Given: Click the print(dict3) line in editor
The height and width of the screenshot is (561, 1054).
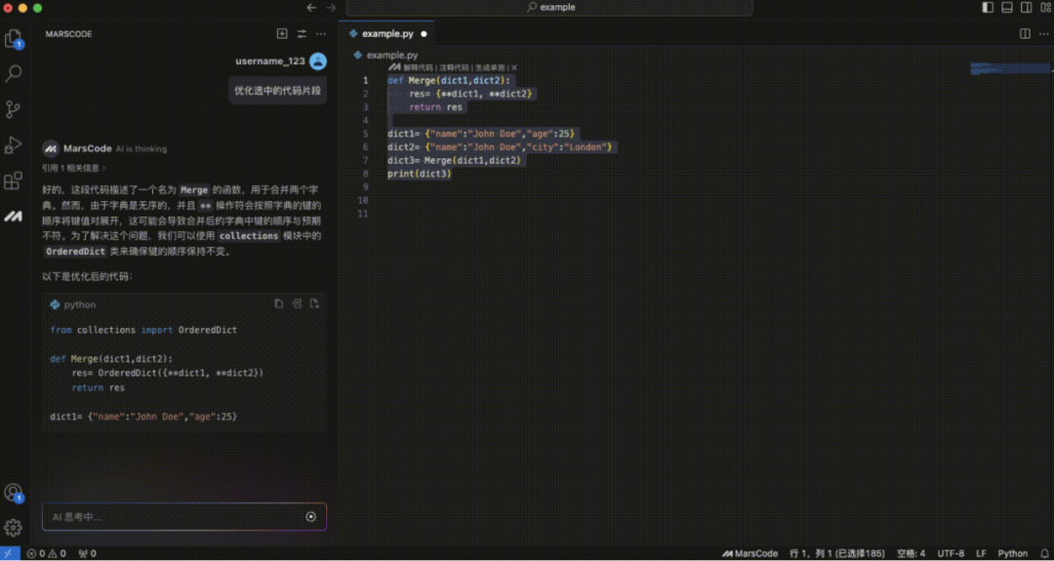Looking at the screenshot, I should point(419,174).
